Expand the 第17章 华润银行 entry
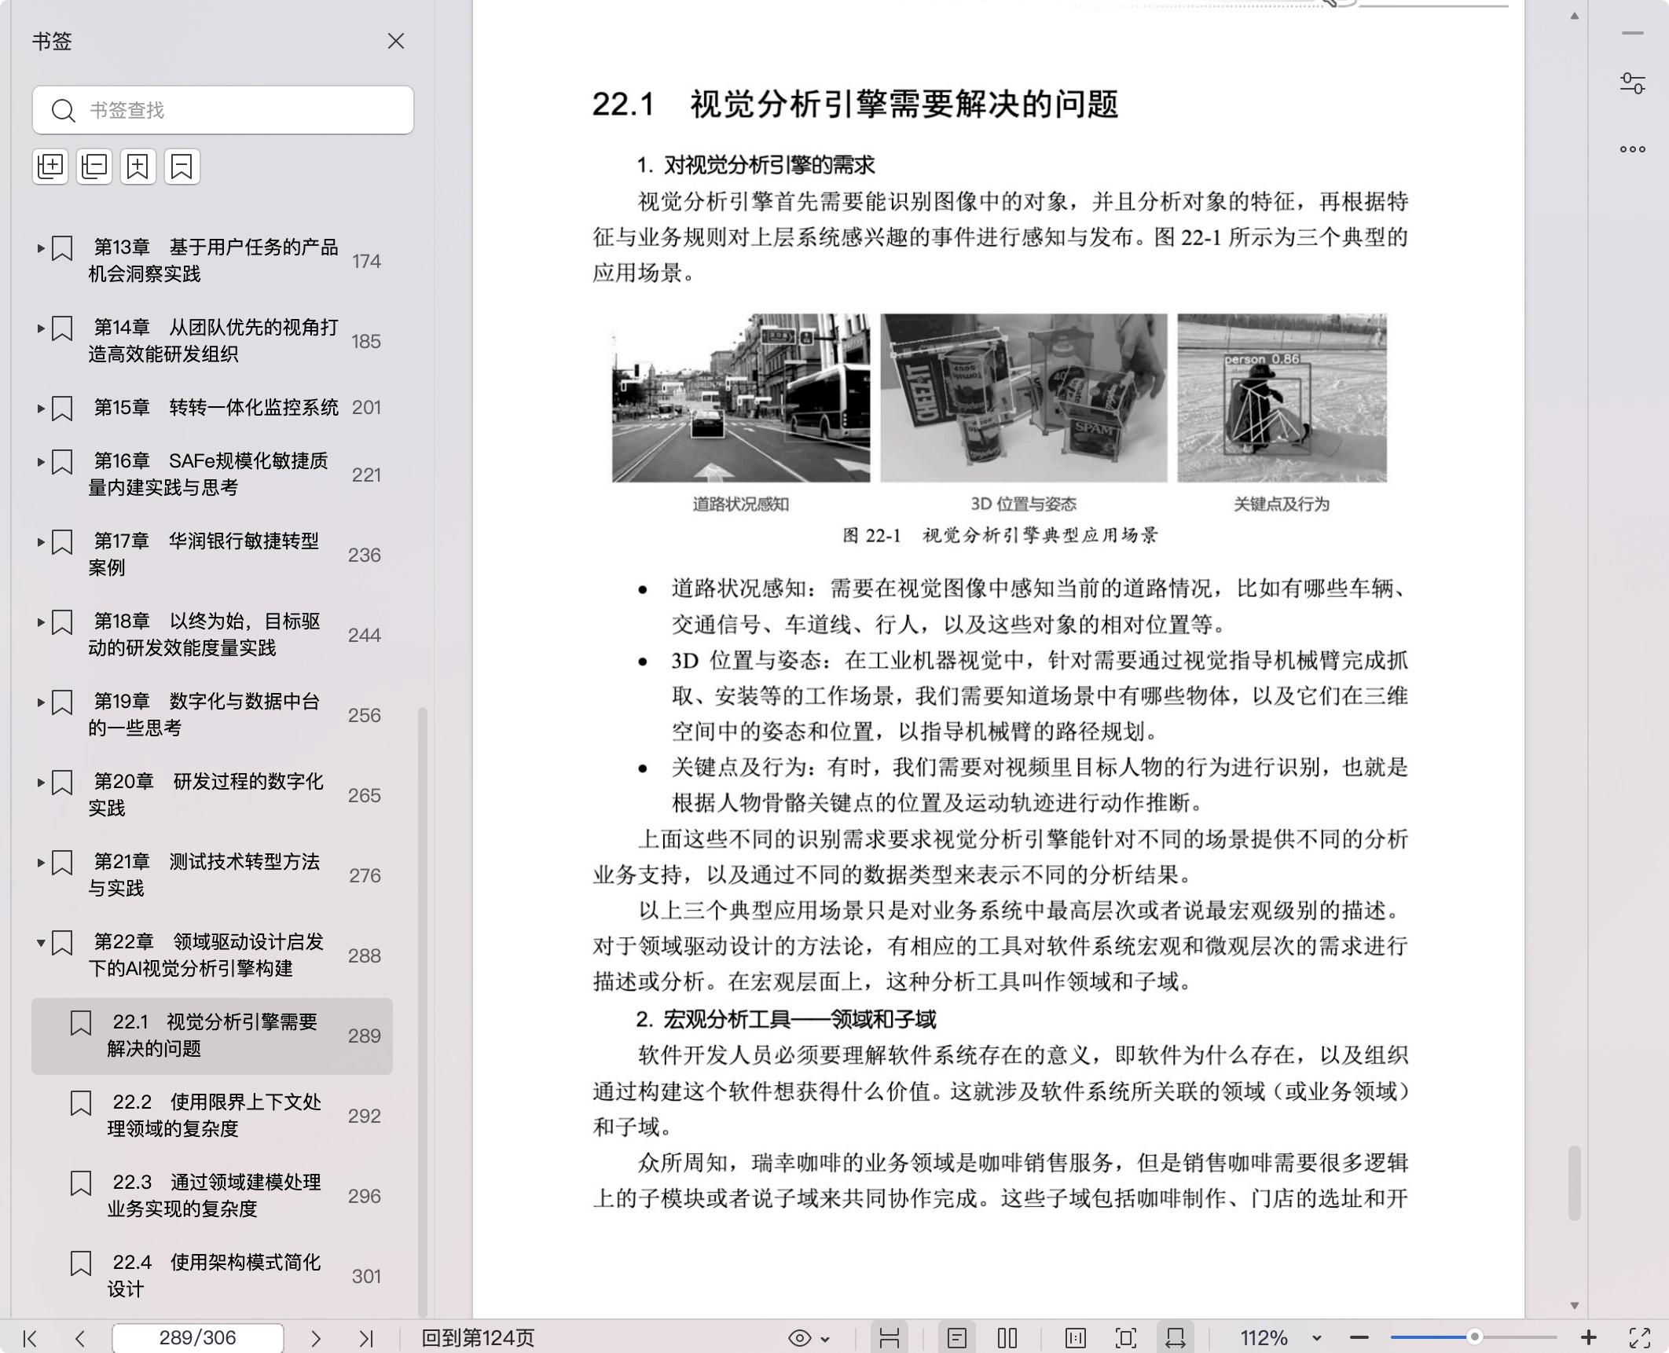1669x1353 pixels. tap(41, 542)
